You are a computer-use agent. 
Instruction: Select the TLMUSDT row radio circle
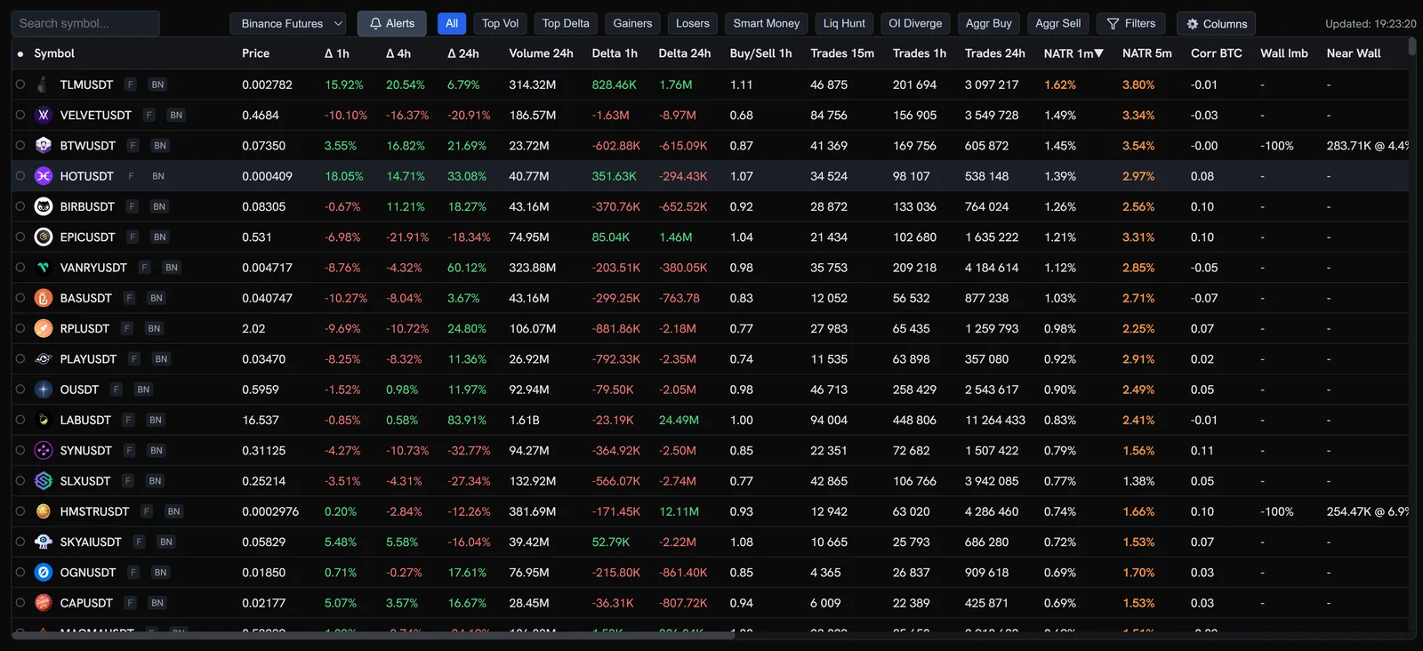(20, 84)
